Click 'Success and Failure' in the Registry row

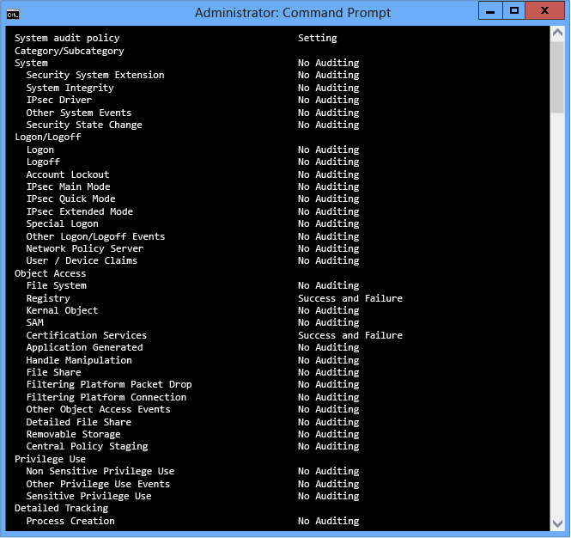(350, 298)
